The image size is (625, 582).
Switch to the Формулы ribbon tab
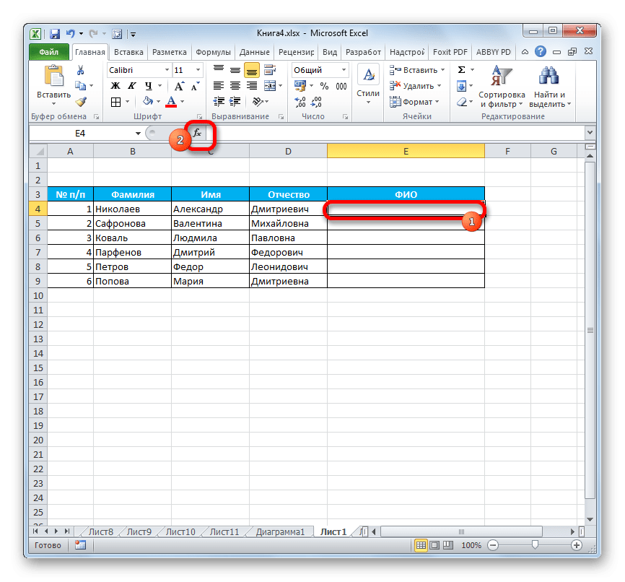point(213,52)
